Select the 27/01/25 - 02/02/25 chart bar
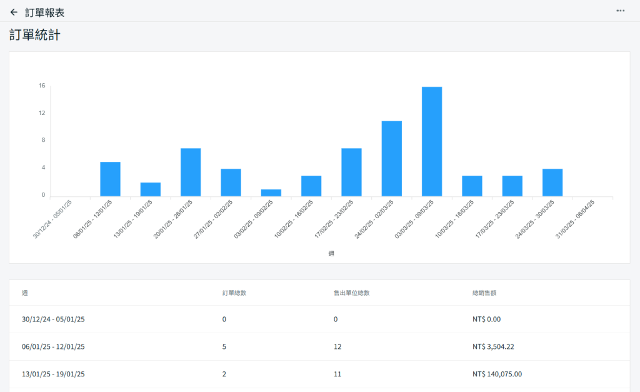This screenshot has width=640, height=392. pos(231,183)
